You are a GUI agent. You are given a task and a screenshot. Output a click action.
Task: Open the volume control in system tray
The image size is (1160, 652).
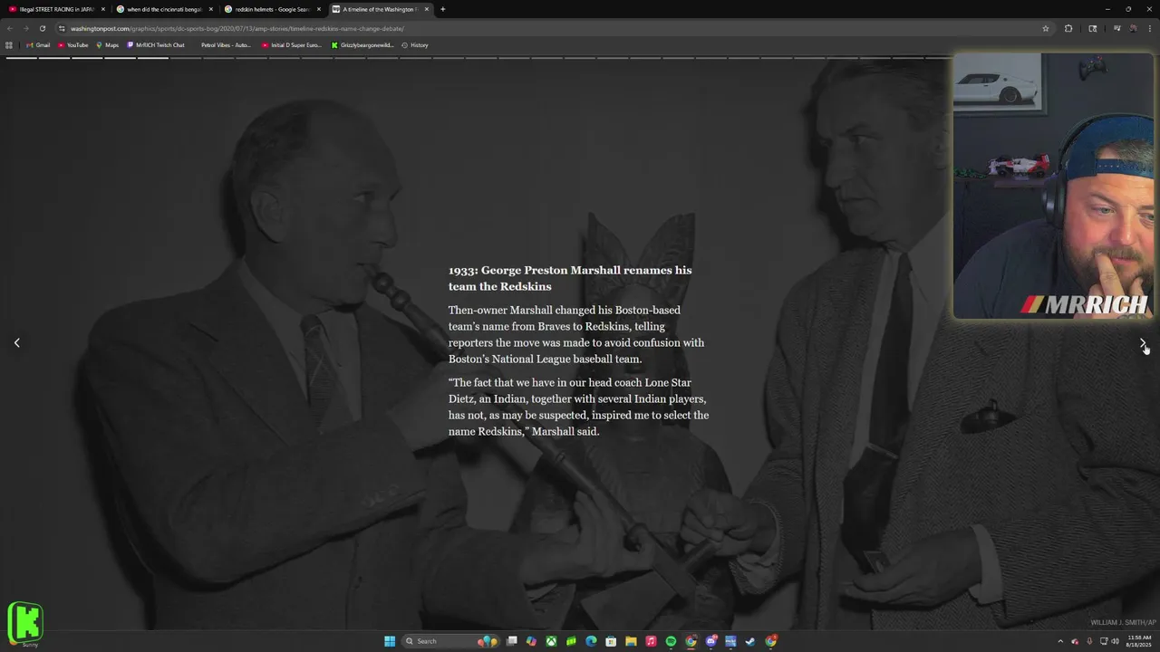pos(1115,641)
